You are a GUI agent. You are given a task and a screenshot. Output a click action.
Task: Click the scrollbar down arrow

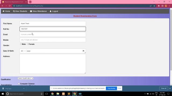coord(171,85)
